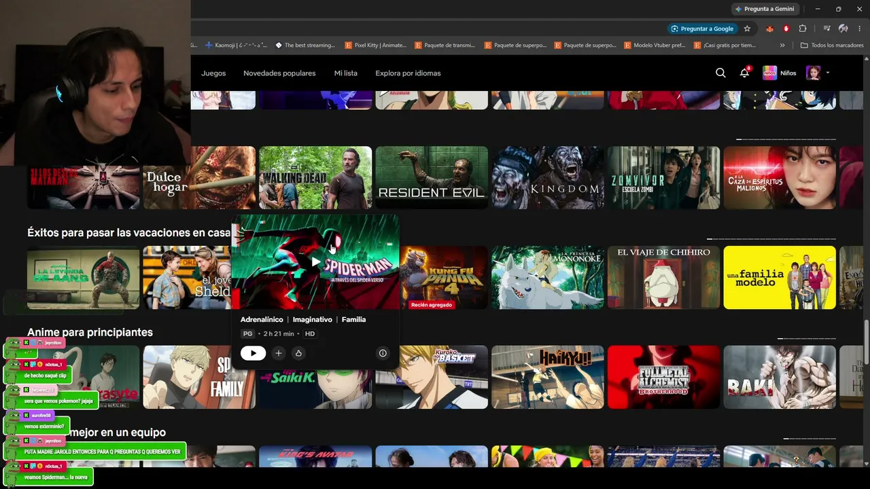Viewport: 870px width, 489px height.
Task: Click the 2 h 21 min duration text
Action: coord(279,333)
